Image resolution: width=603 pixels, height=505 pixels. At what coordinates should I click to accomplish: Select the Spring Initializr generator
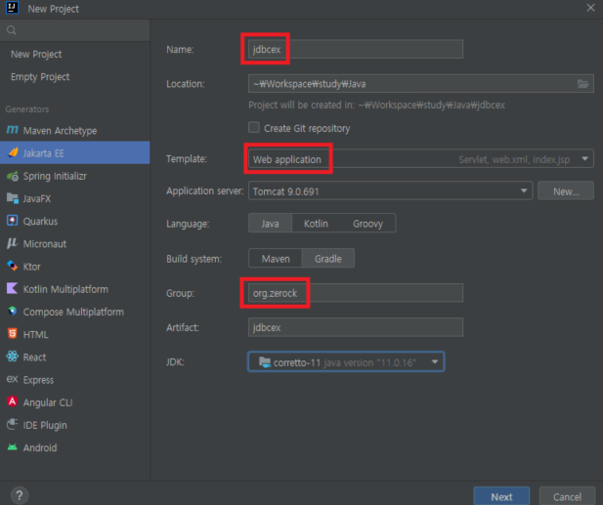(74, 176)
